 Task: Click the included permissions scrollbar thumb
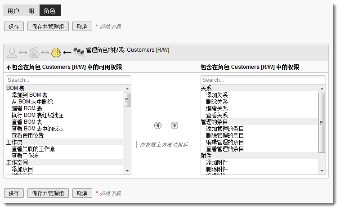[x=322, y=123]
